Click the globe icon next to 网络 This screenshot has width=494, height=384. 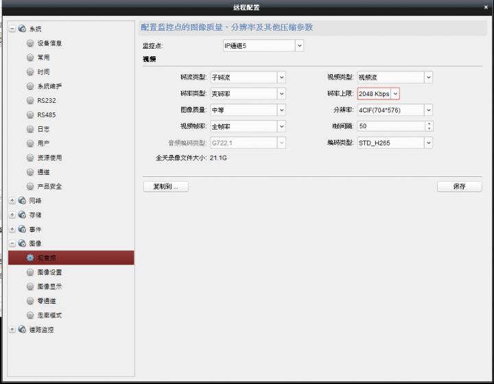(22, 200)
